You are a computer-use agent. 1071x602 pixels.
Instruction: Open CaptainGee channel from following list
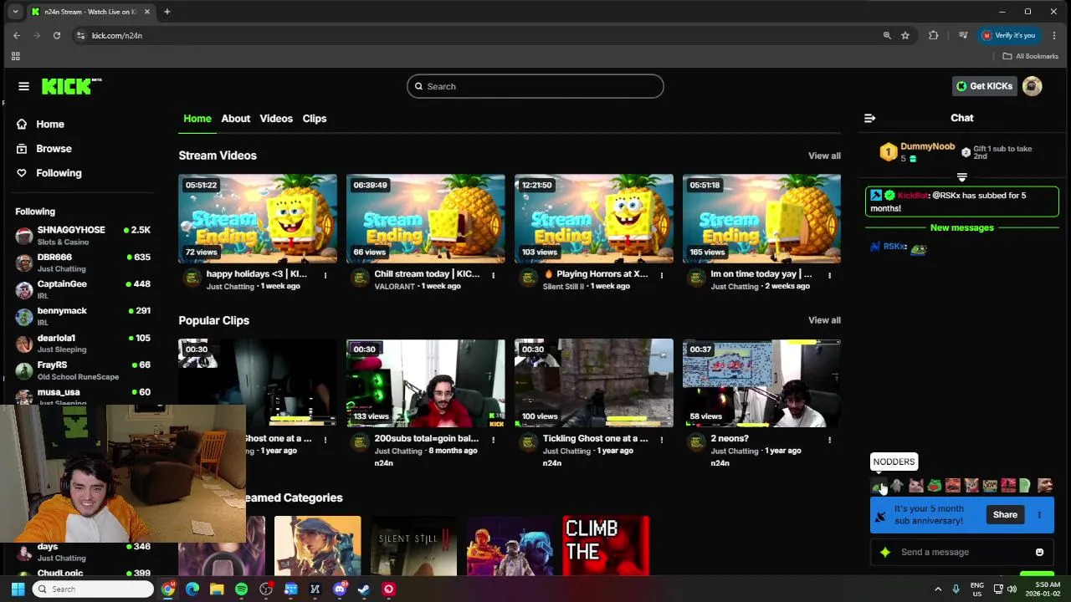coord(82,289)
